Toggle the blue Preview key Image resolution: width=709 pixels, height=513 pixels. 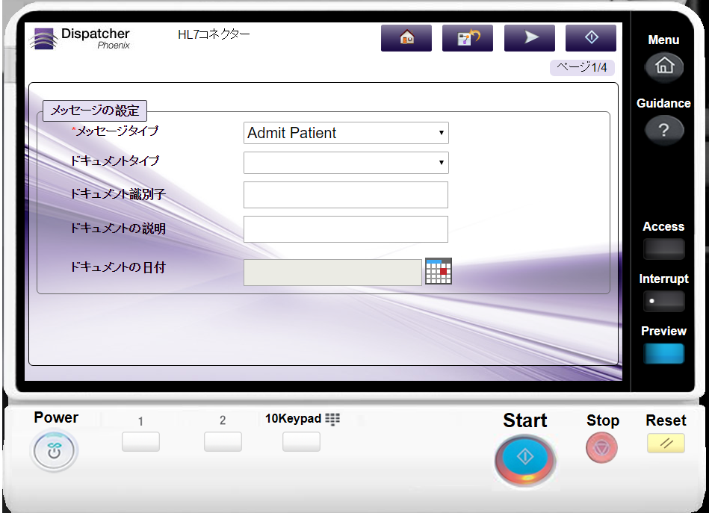point(663,353)
